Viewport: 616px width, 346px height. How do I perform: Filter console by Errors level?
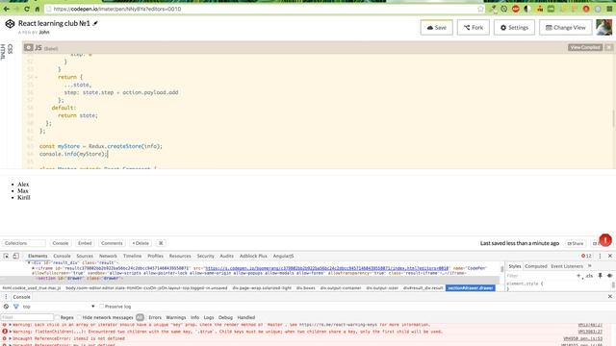click(155, 317)
